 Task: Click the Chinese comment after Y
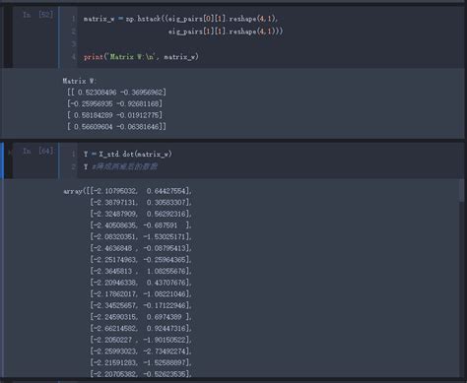click(124, 166)
